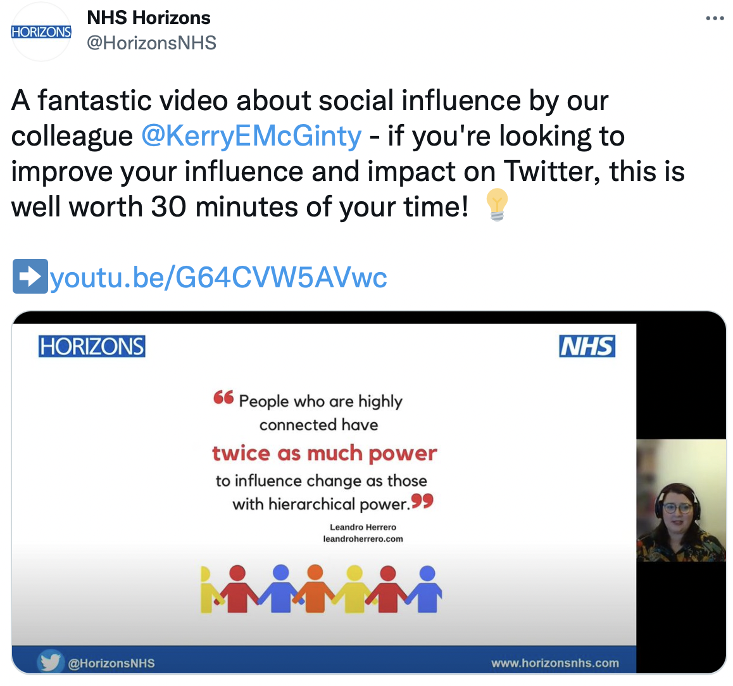Click the red closing quotation mark
Screen dimensions: 733x686
pos(422,502)
